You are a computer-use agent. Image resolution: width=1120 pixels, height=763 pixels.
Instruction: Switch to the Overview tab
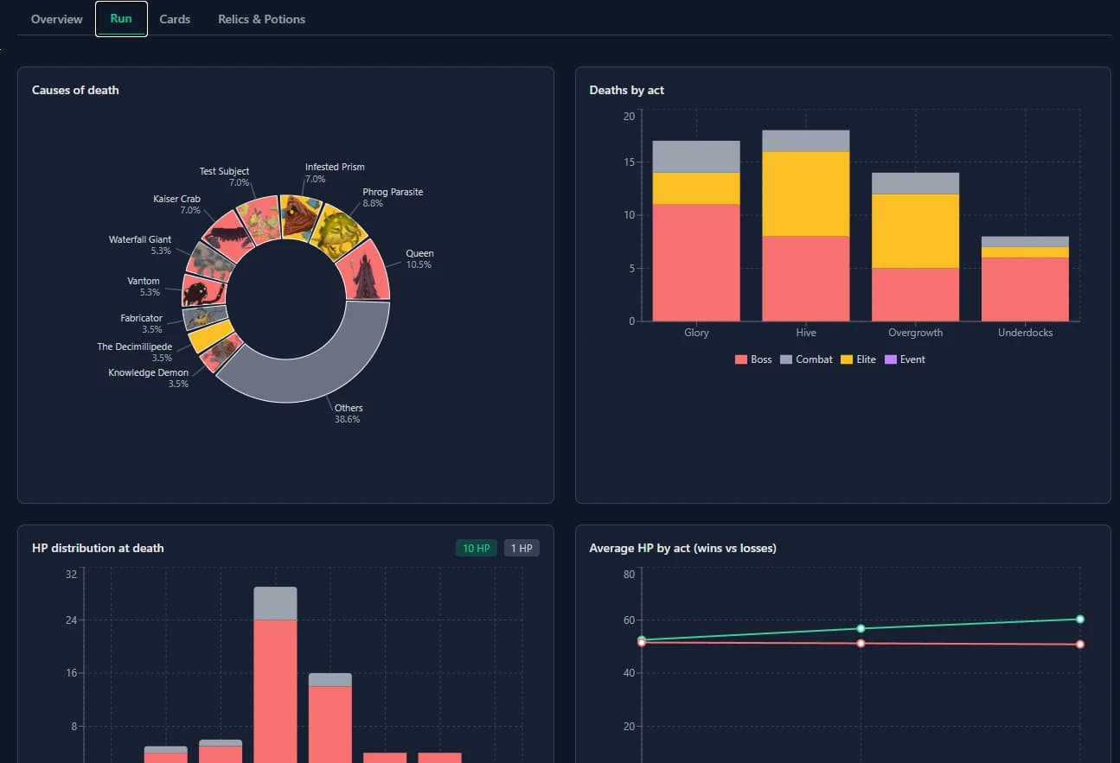click(56, 19)
